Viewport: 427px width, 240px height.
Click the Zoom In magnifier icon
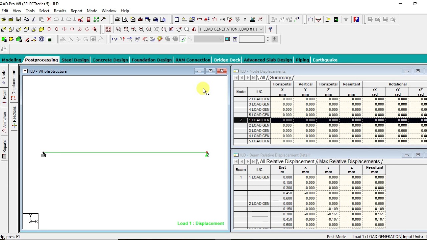click(134, 29)
